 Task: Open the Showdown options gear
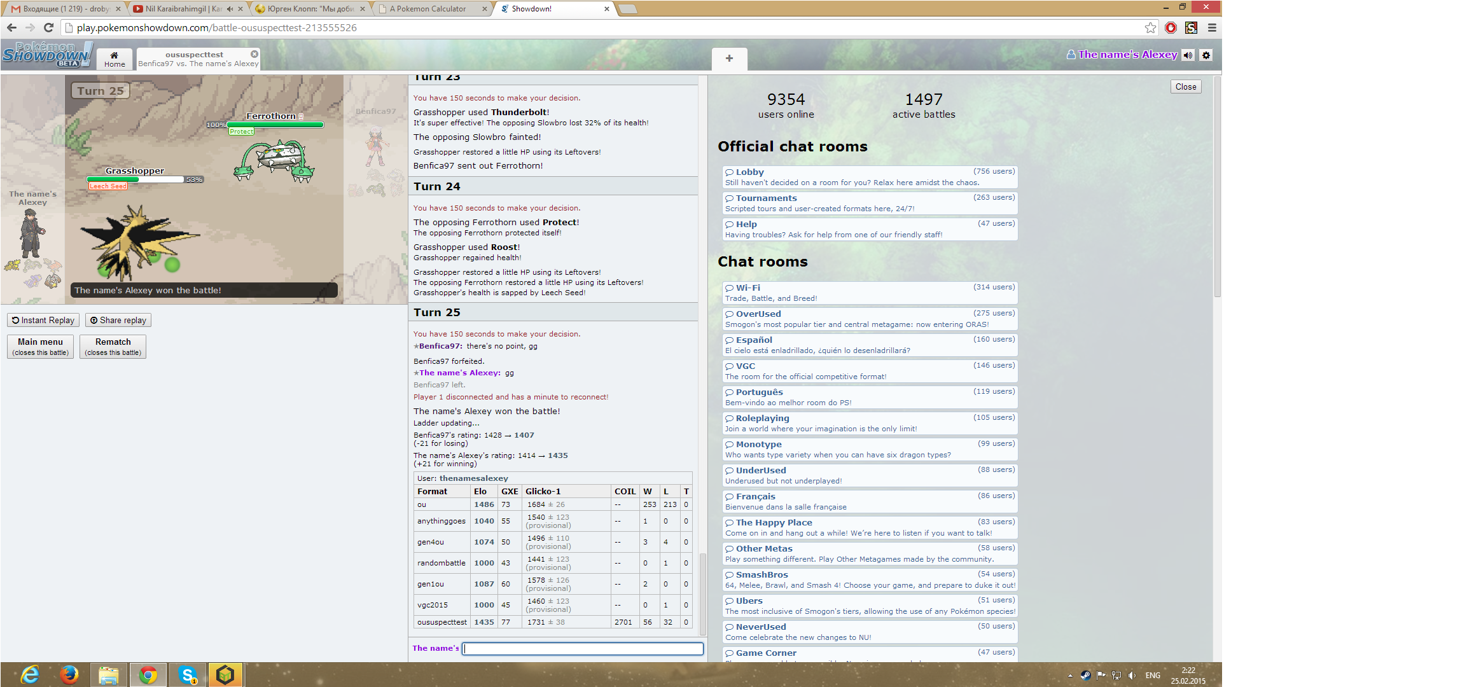[1206, 55]
